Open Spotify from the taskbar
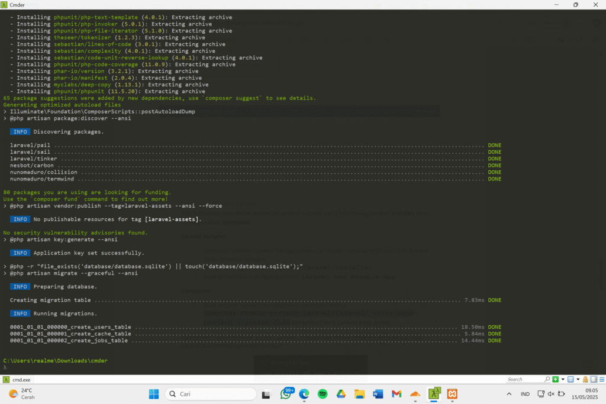The height and width of the screenshot is (404, 606). pos(323,394)
